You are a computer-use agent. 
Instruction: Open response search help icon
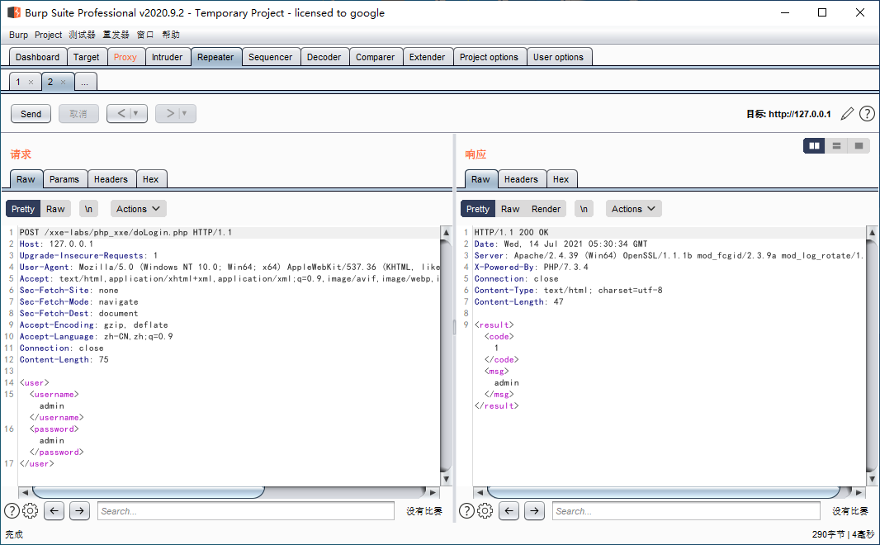[466, 511]
